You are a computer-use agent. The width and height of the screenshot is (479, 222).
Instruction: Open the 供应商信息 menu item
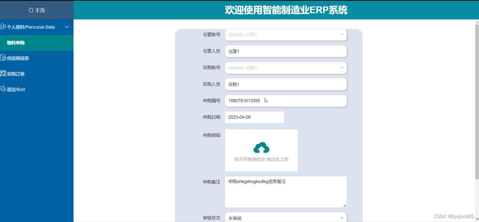[x=37, y=58]
